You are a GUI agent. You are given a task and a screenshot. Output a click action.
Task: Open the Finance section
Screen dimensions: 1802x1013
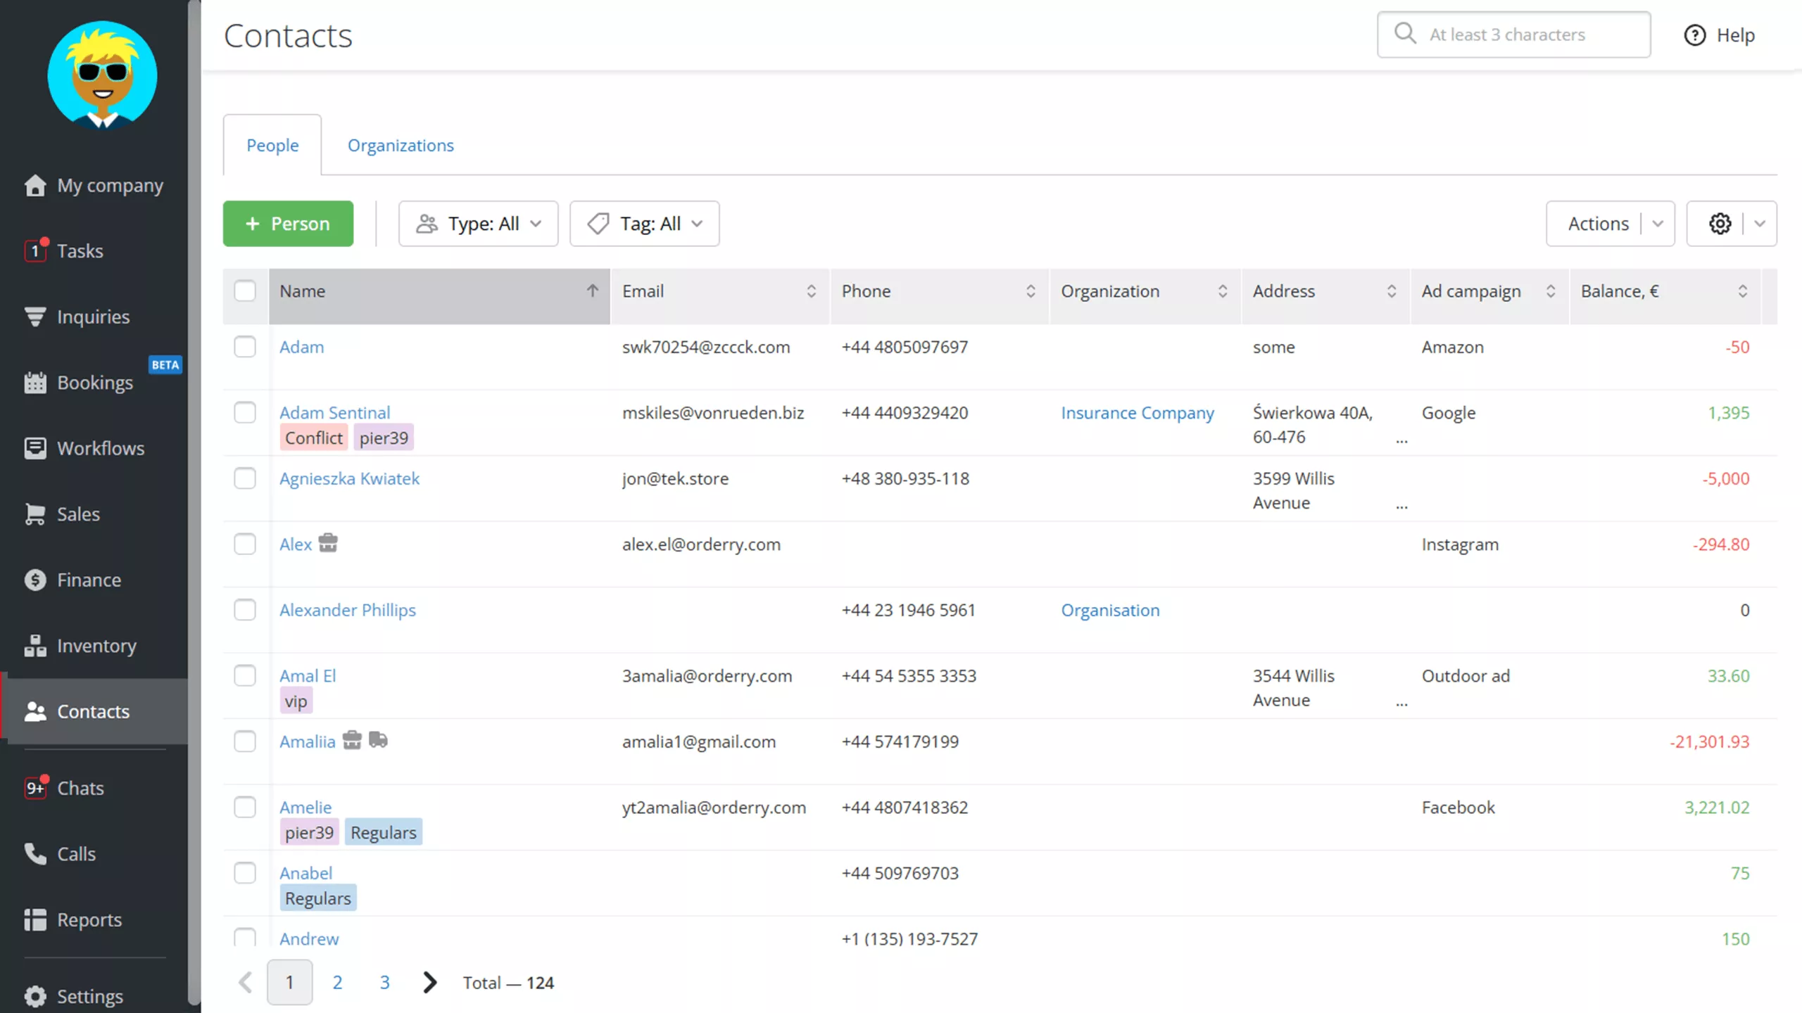point(89,580)
